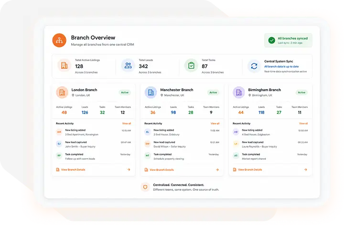This screenshot has width=345, height=226.
Task: Click the KL avatar in Manchester activity
Action: (x=148, y=132)
